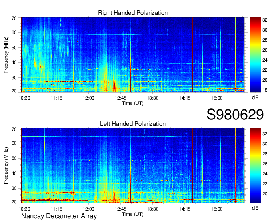Image resolution: width=272 pixels, height=221 pixels.
Task: Click the dB label under the upper color bar
Action: click(255, 98)
